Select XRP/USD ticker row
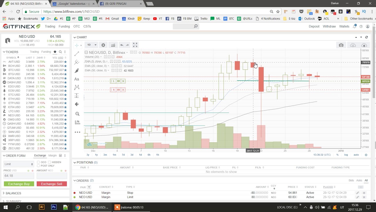The width and height of the screenshot is (376, 212). 35,140
